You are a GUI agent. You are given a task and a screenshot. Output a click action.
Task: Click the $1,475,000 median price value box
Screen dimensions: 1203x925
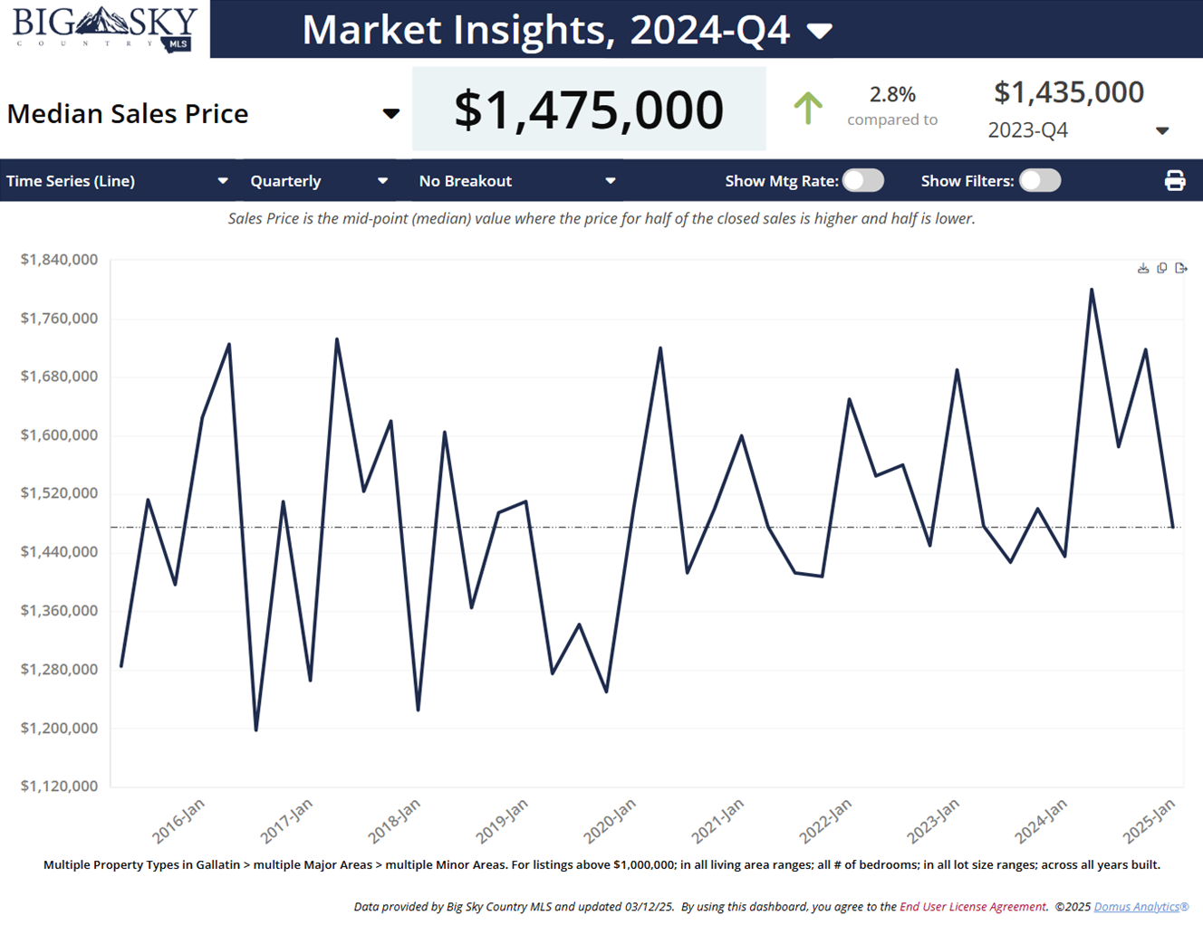click(x=589, y=109)
